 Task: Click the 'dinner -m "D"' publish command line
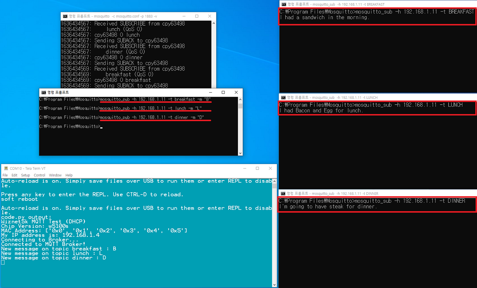coord(122,117)
